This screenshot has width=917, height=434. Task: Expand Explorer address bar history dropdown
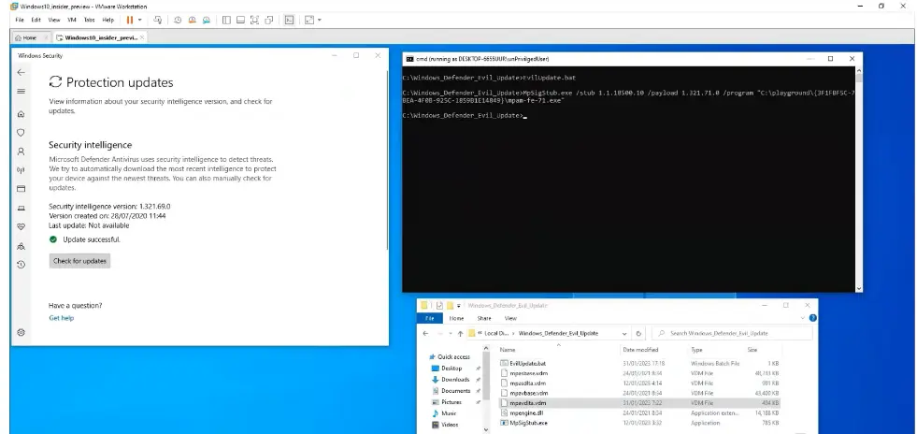624,333
